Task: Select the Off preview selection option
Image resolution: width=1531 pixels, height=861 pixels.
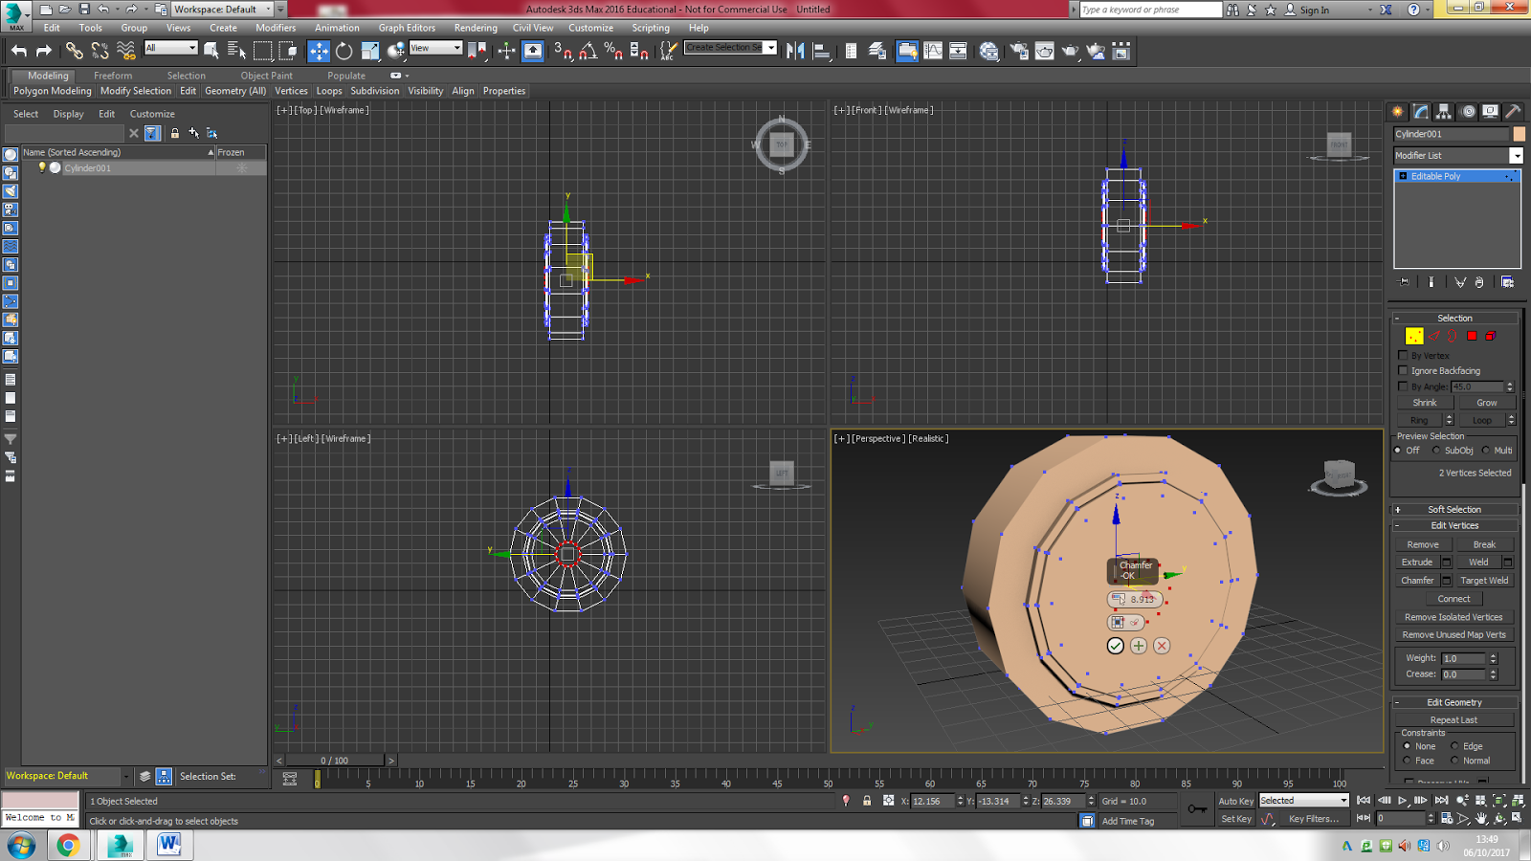Action: click(x=1398, y=451)
